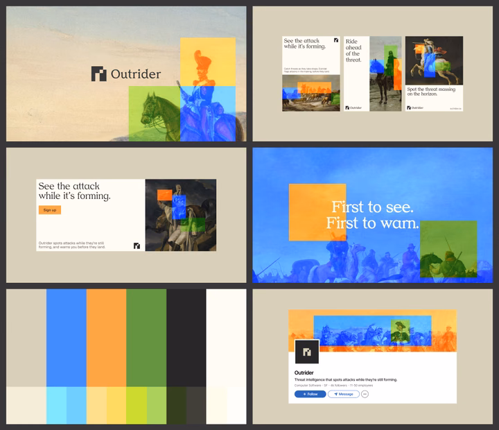Select the large blue palette swatch
Image resolution: width=499 pixels, height=430 pixels.
tap(67, 338)
